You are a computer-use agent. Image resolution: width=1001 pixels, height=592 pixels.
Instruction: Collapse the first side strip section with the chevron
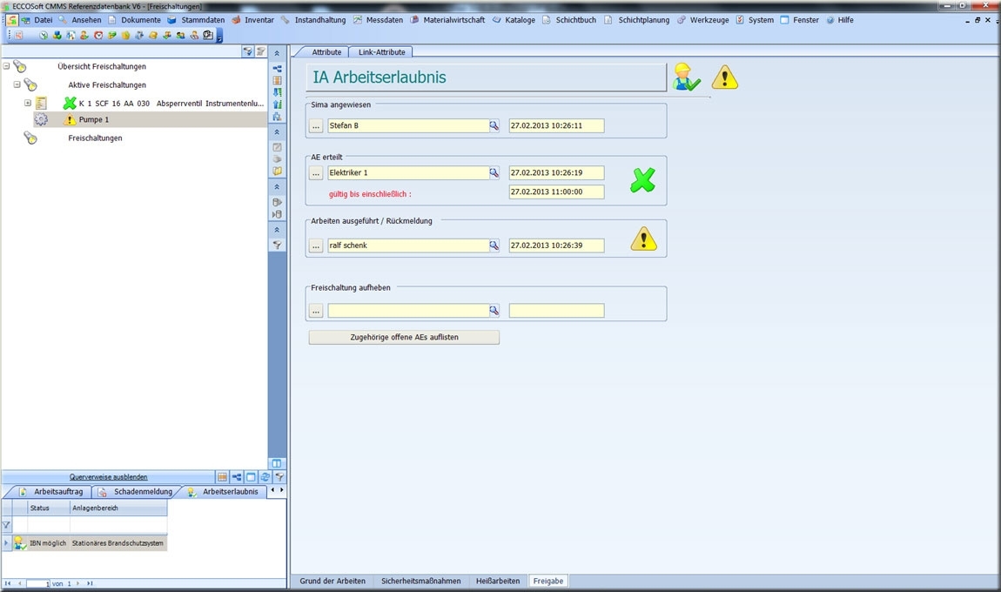[277, 53]
